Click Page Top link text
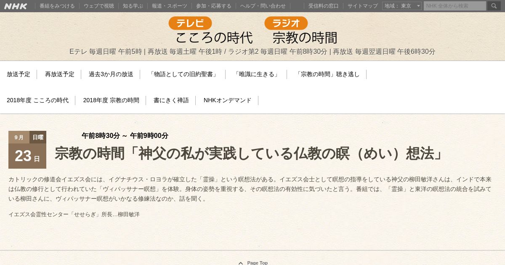The image size is (505, 265). coord(258,263)
